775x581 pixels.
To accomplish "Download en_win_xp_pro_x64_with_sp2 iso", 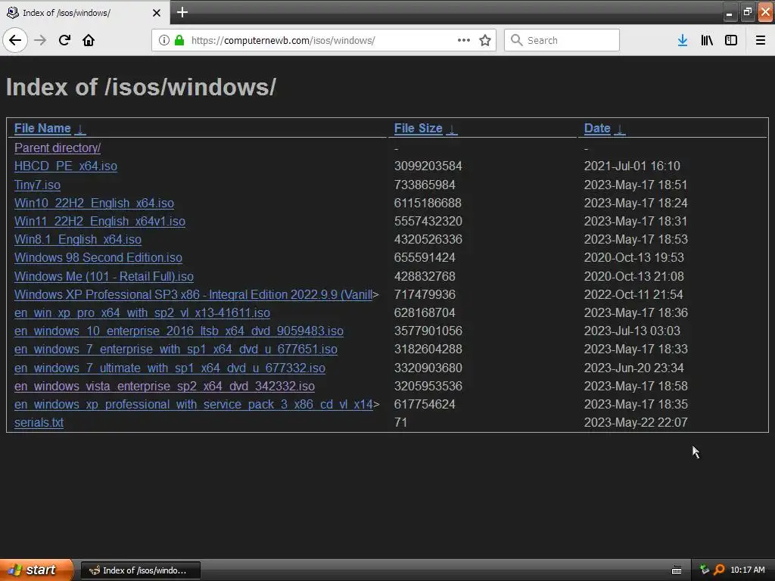I will [142, 312].
